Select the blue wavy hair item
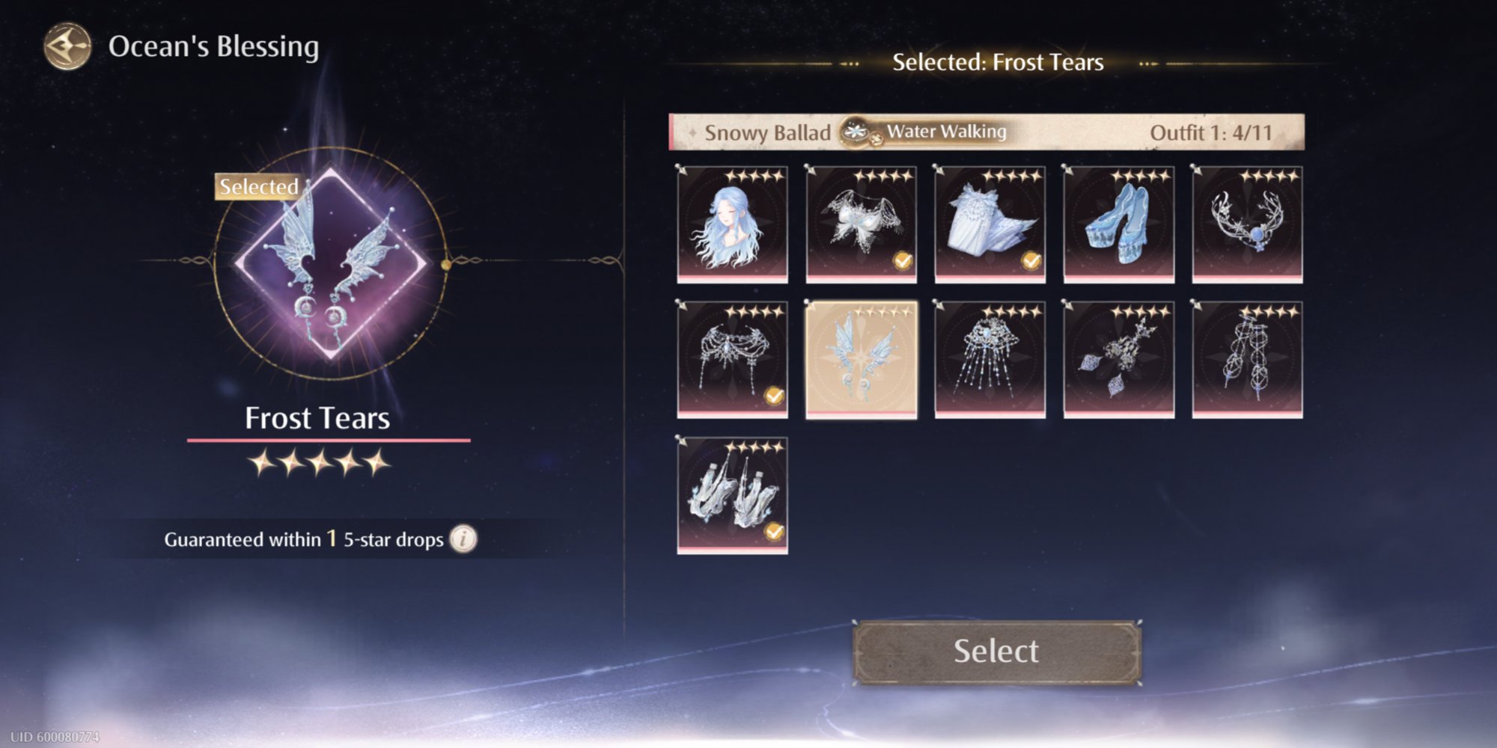The width and height of the screenshot is (1497, 748). (732, 224)
